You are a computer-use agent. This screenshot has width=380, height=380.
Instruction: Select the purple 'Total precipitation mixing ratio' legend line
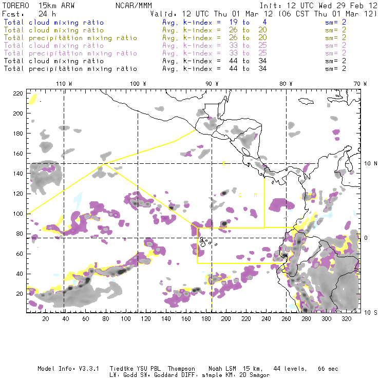pos(70,53)
